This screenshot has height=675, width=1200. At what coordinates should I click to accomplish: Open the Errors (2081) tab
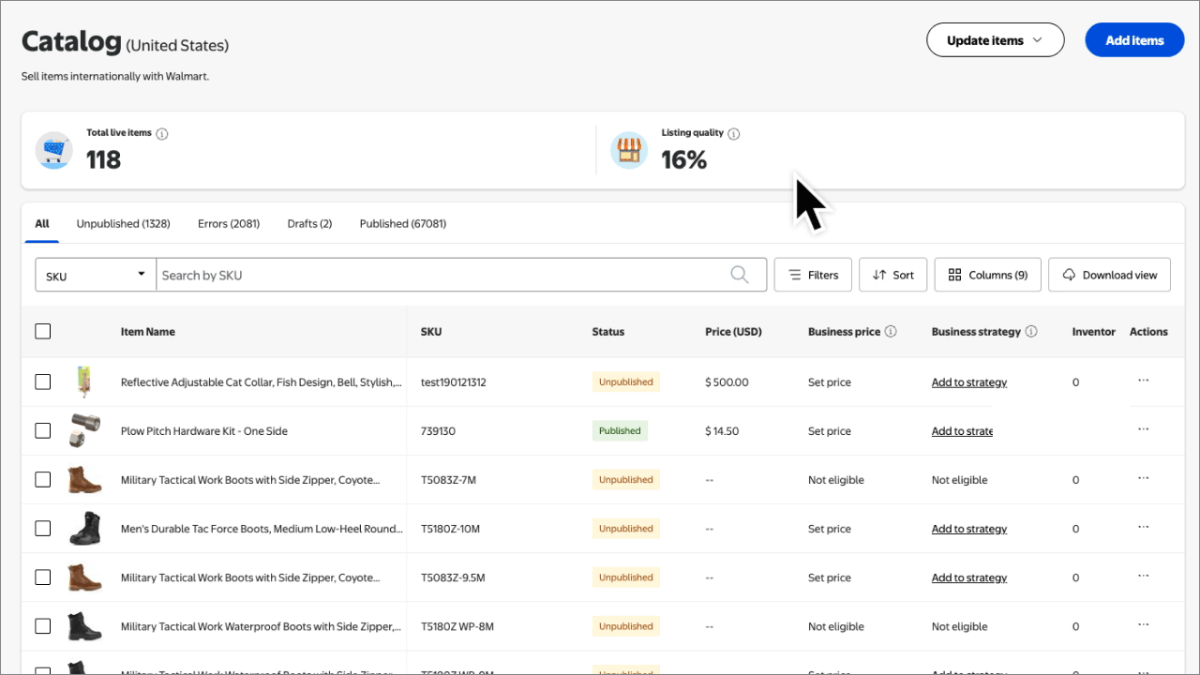[228, 223]
